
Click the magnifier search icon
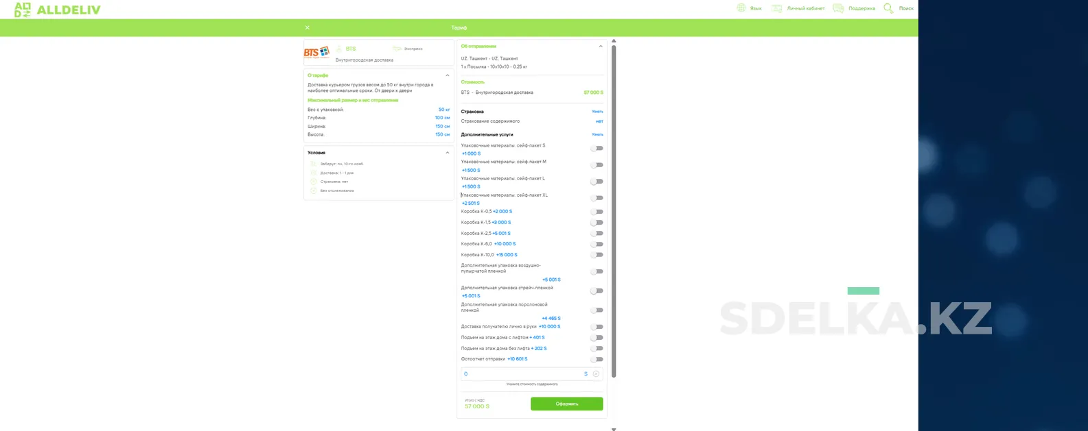[888, 8]
